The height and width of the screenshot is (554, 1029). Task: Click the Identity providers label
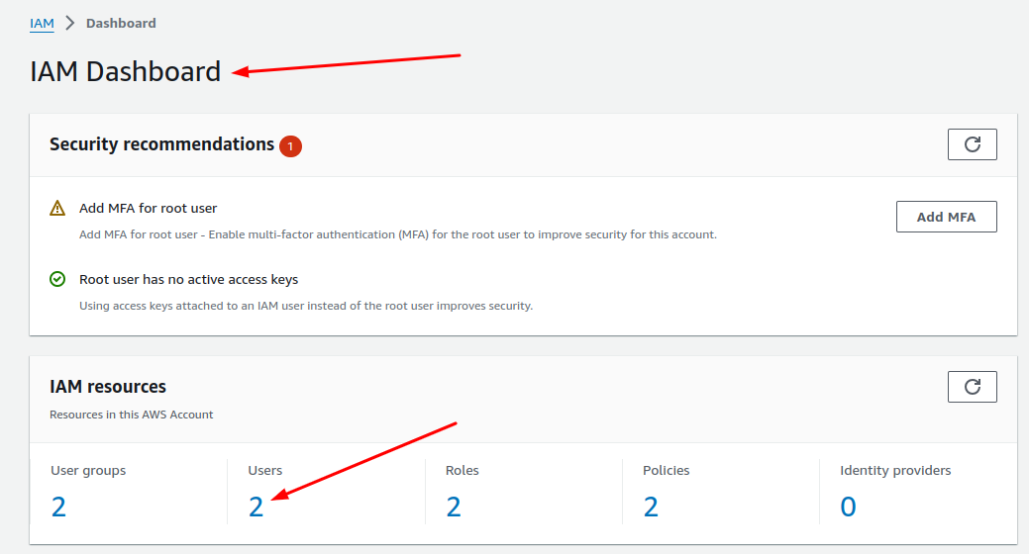(895, 471)
